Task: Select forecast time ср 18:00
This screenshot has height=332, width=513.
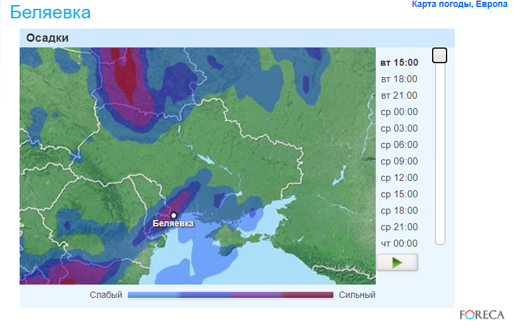Action: click(399, 211)
